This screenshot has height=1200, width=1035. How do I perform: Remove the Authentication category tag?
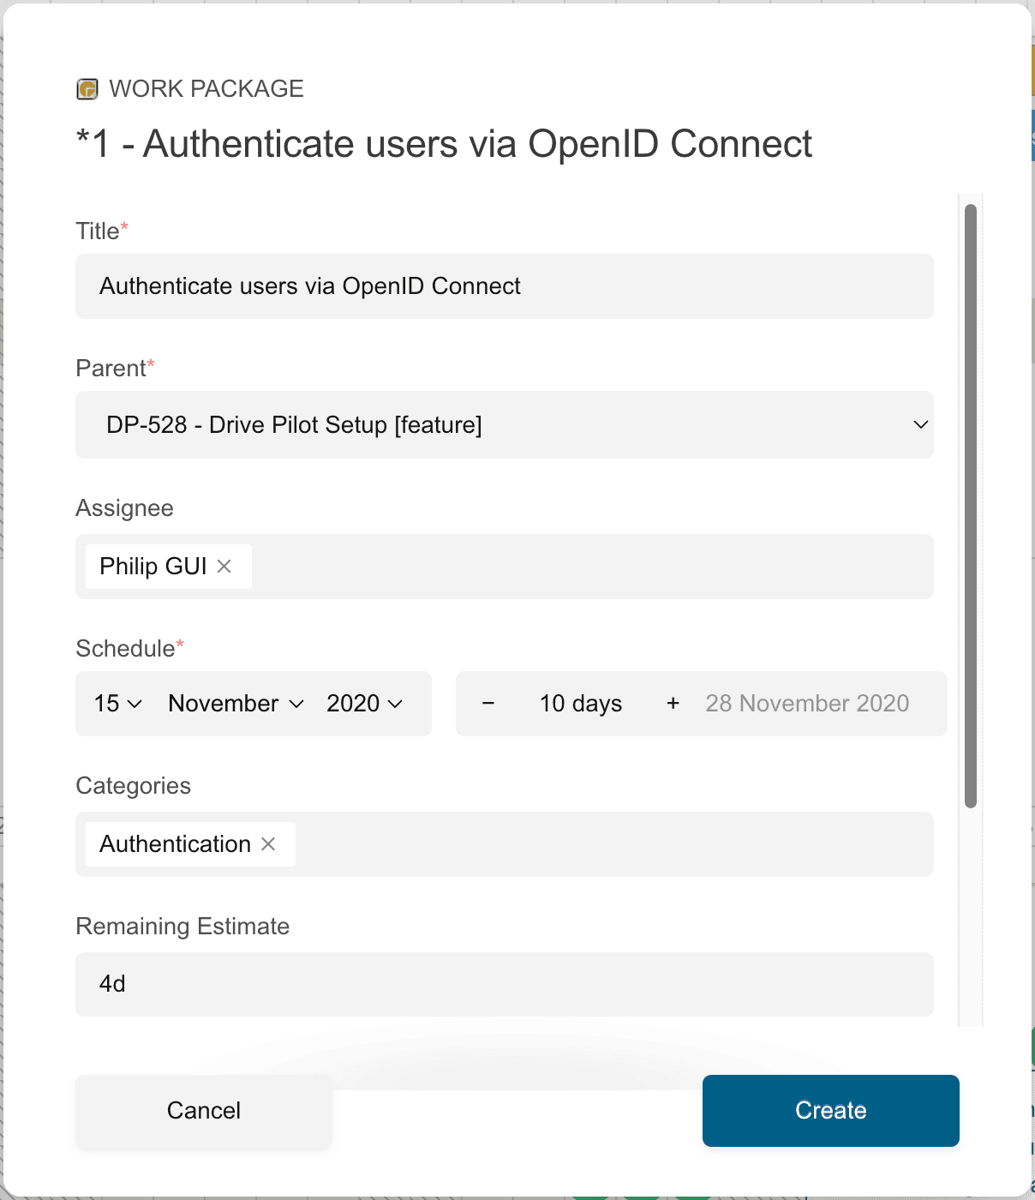coord(268,844)
